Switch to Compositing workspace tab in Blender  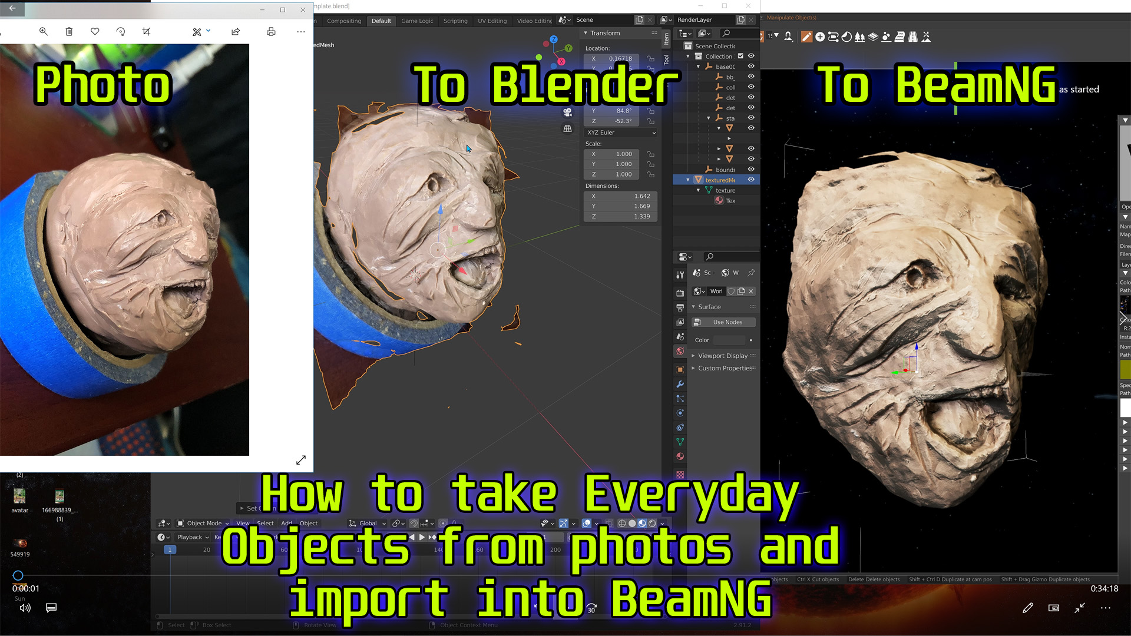(344, 21)
